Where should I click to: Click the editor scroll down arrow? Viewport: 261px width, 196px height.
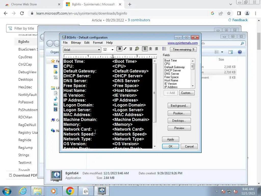tap(155, 146)
